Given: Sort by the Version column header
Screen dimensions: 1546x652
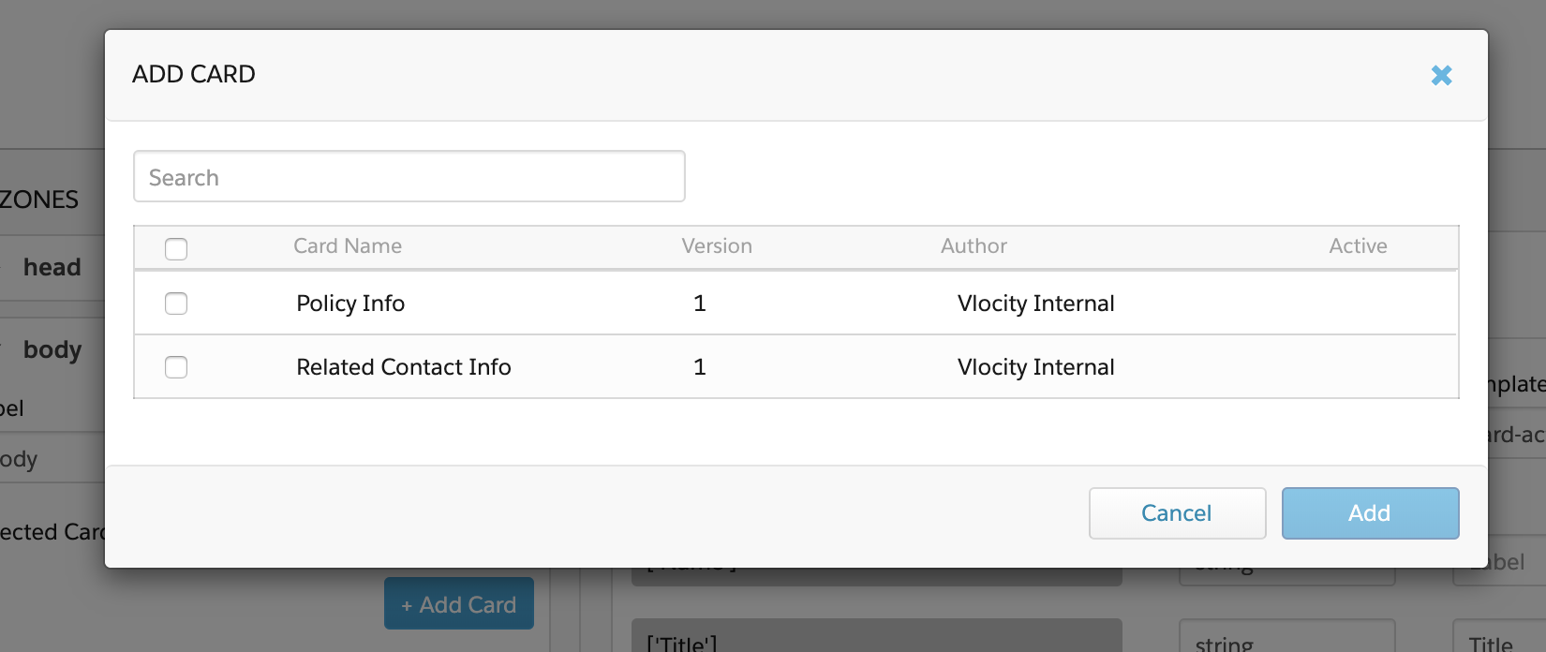Looking at the screenshot, I should (x=717, y=246).
